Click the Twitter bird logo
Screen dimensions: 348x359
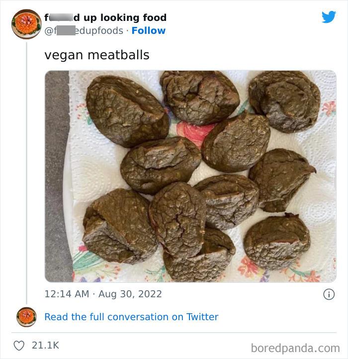click(329, 17)
